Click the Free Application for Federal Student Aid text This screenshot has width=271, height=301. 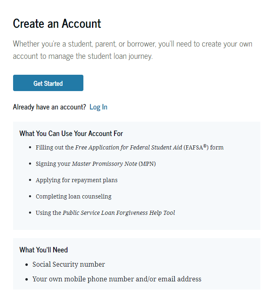[x=128, y=147]
